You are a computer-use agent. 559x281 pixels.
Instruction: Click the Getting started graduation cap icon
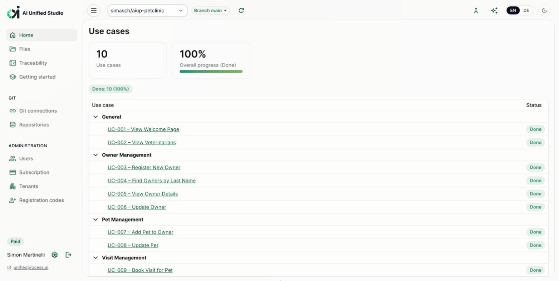13,77
